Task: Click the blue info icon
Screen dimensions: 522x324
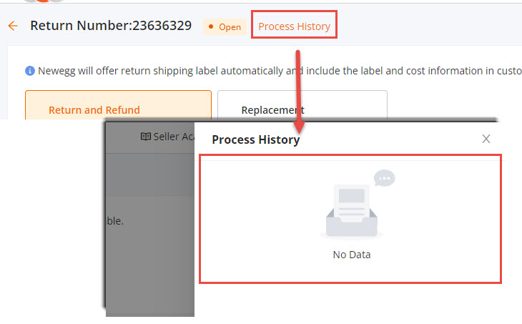Action: pos(30,71)
